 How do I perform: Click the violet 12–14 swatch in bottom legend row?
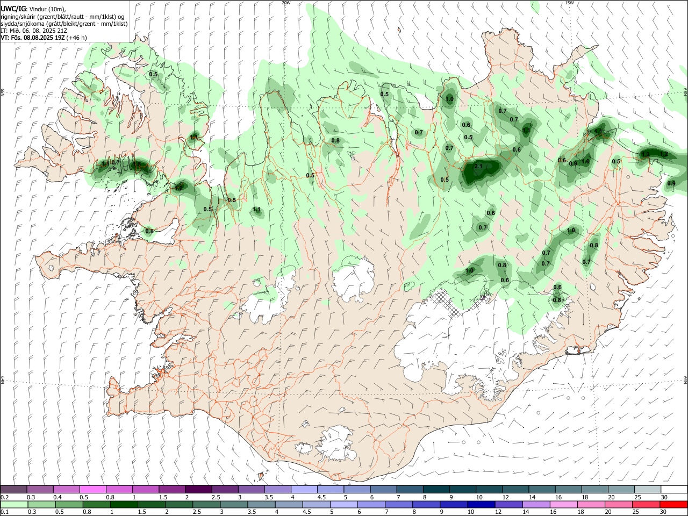click(508, 504)
